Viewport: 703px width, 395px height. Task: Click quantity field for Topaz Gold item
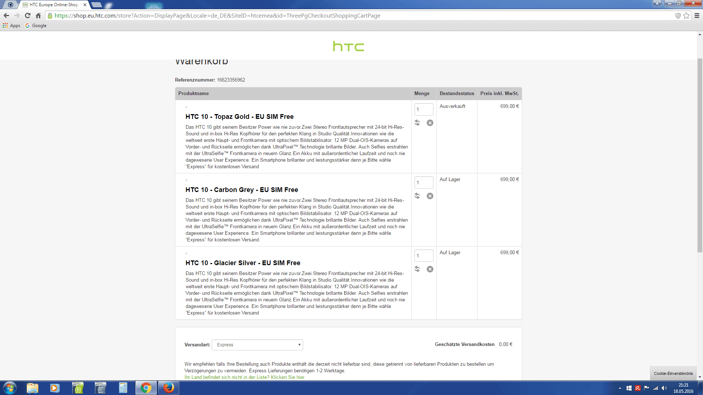(424, 109)
